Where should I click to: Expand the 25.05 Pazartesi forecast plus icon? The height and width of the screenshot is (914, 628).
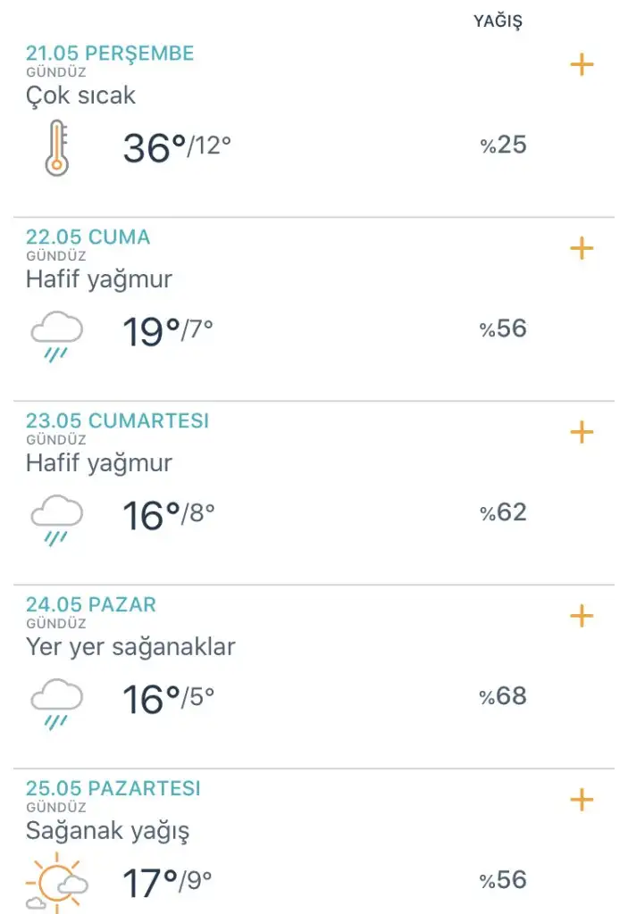click(582, 799)
